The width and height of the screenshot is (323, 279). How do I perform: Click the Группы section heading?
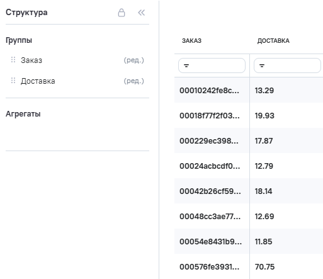coord(19,40)
